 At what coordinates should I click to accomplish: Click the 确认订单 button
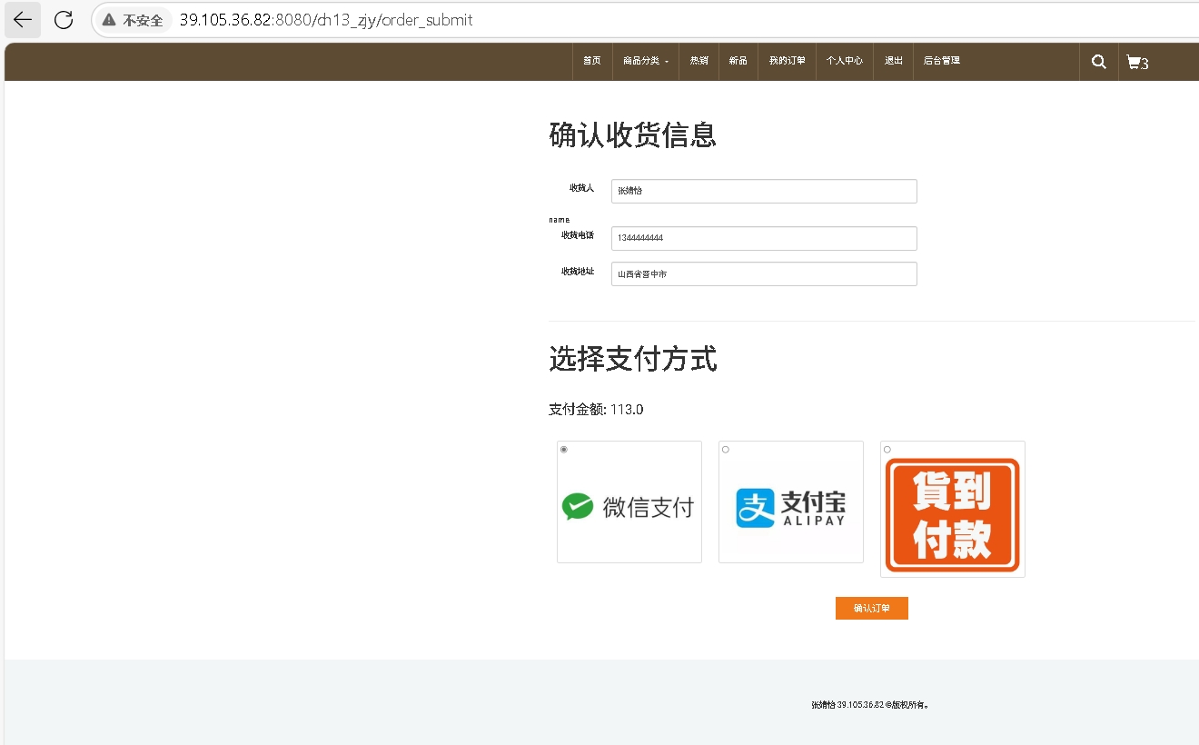871,609
